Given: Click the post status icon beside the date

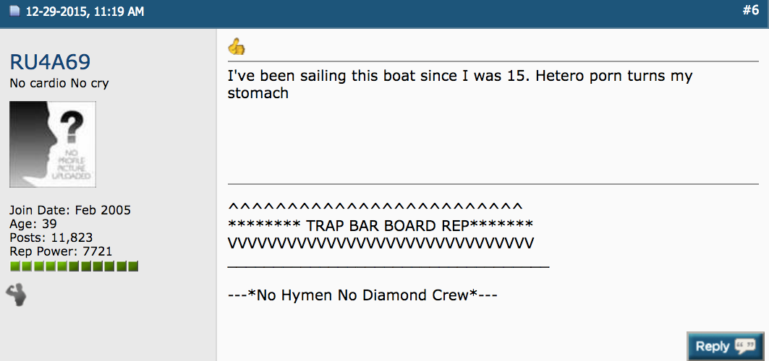Looking at the screenshot, I should 14,12.
